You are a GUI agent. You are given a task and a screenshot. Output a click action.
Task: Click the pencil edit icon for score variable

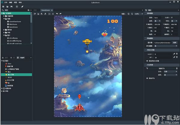174,54
